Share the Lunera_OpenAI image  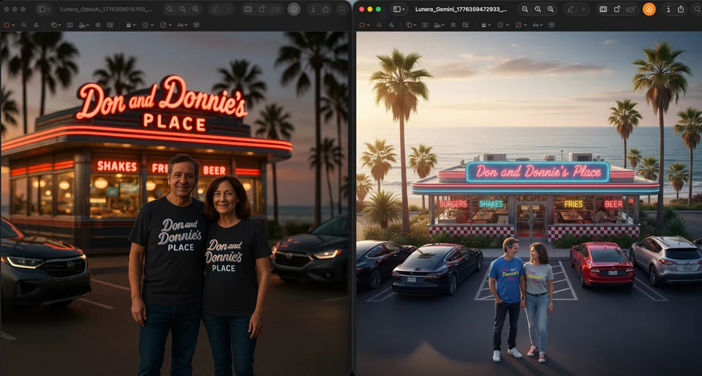pos(325,9)
